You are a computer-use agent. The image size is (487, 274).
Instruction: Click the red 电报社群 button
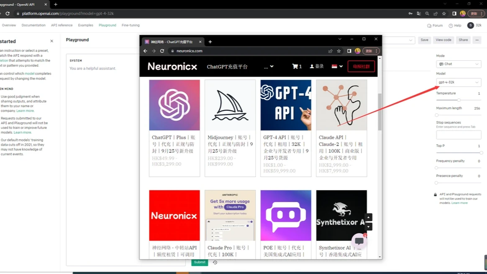tap(361, 67)
